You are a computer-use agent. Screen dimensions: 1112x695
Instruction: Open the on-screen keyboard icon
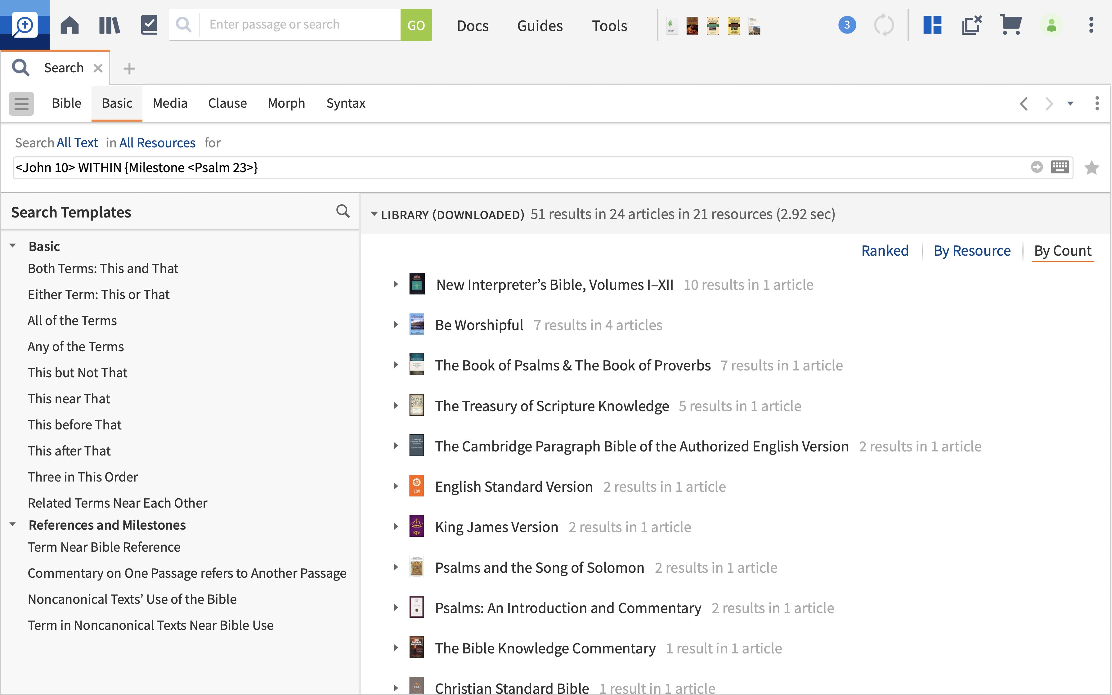point(1060,167)
